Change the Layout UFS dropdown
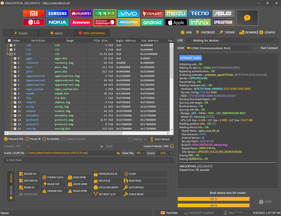 [165, 153]
